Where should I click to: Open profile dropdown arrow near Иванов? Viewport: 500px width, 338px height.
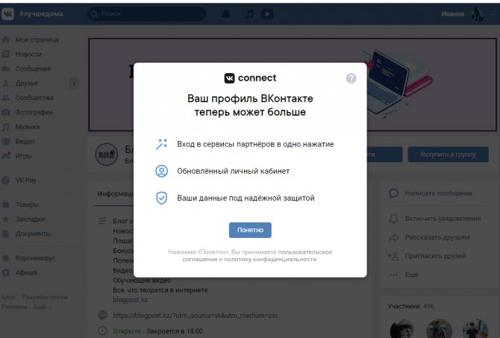pos(493,14)
